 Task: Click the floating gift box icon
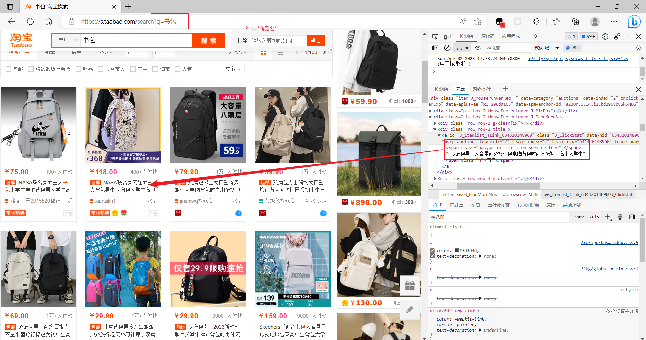pos(409,286)
